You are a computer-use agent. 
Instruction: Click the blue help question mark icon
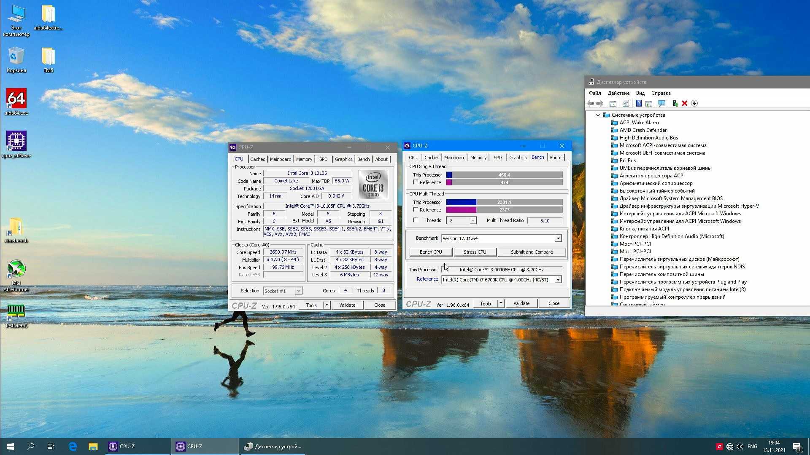(639, 103)
